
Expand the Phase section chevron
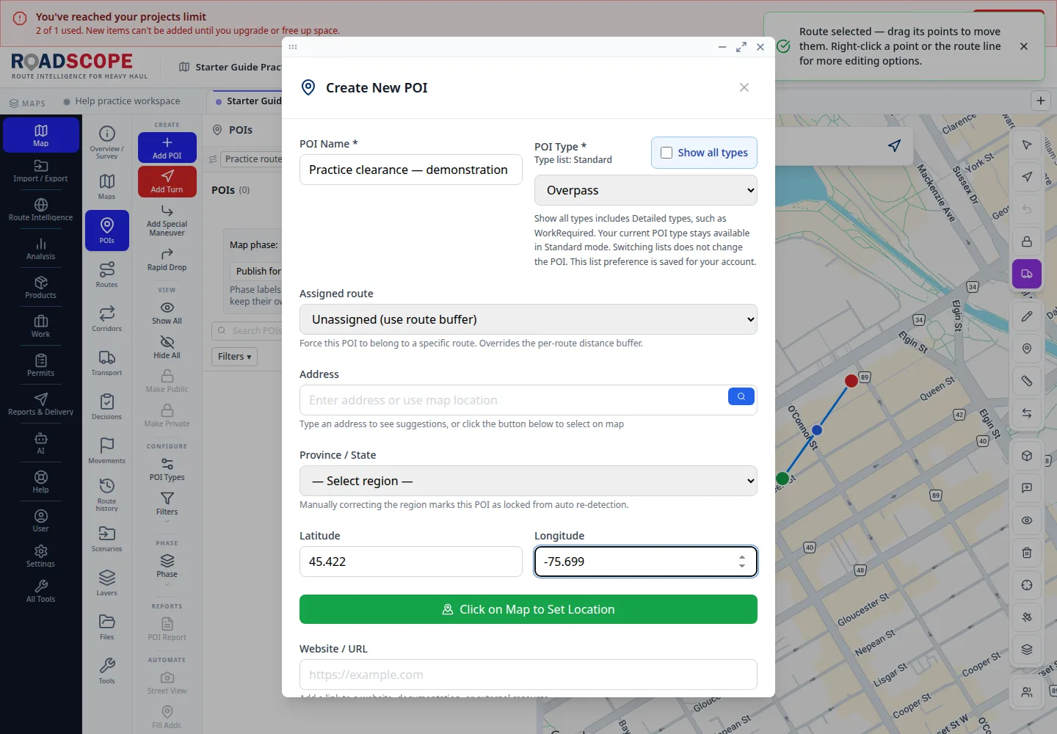coord(167,584)
